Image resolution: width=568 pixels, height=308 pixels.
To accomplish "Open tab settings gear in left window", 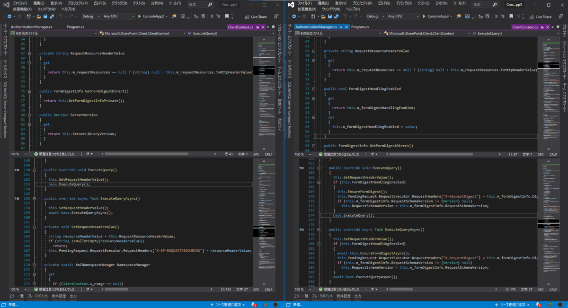I will 273,27.
